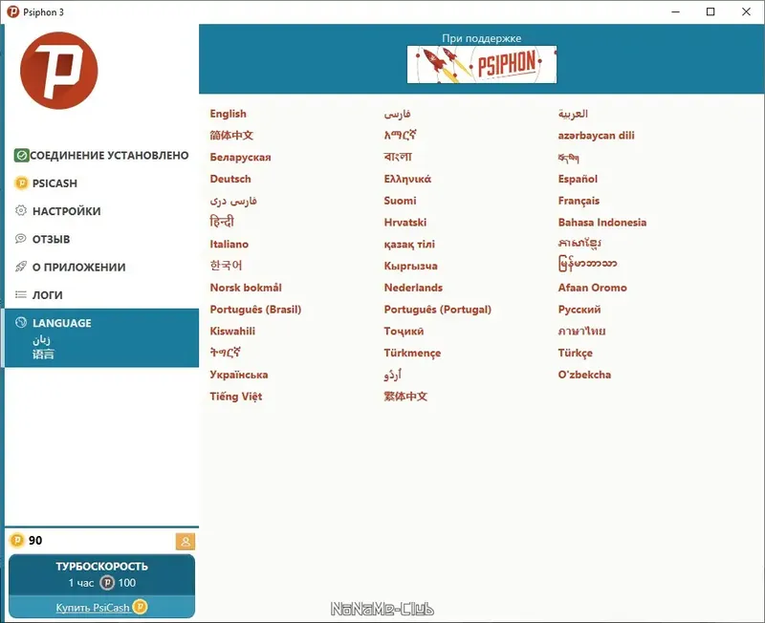Open the О ПРИЛОЖЕНИИ tab
Image resolution: width=765 pixels, height=623 pixels.
(x=101, y=268)
